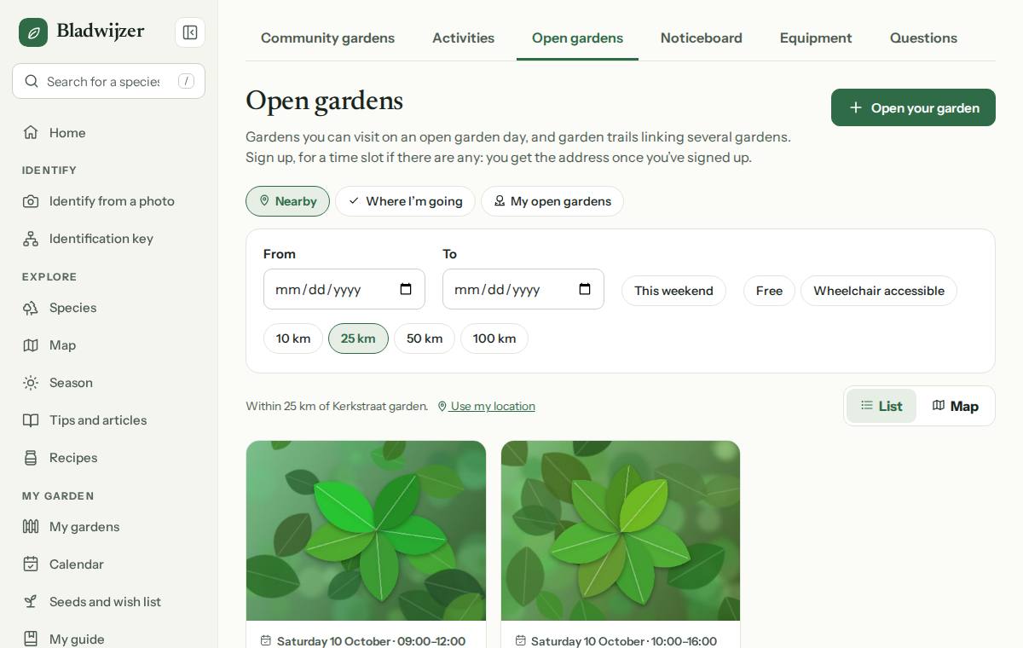Click the Open your garden button
This screenshot has width=1023, height=648.
point(913,107)
